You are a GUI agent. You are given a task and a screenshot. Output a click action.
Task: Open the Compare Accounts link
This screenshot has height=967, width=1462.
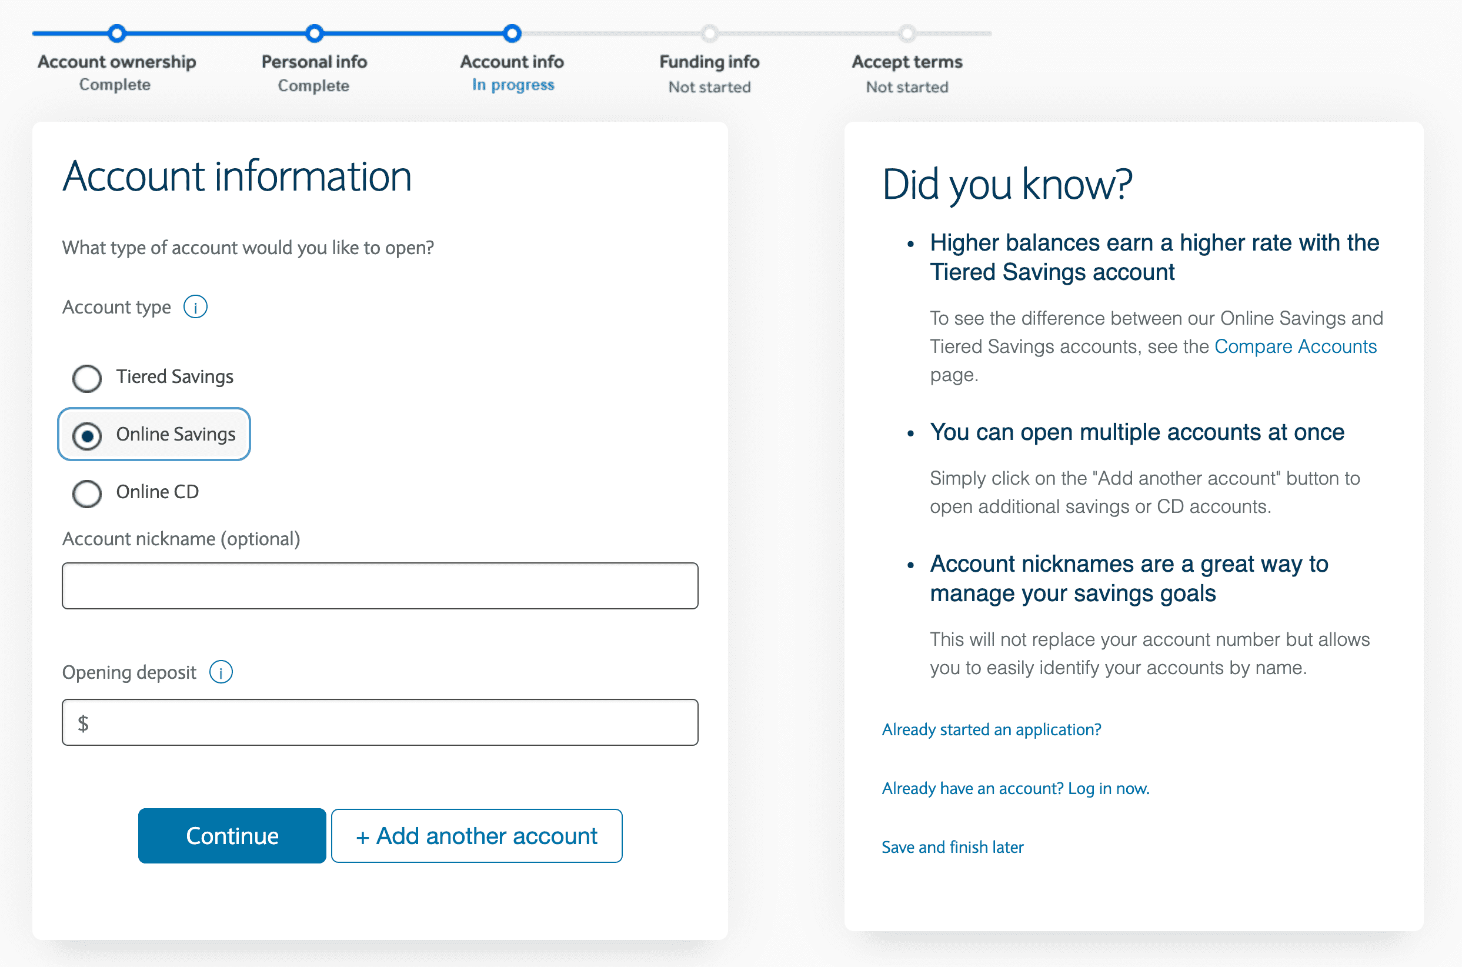1295,346
